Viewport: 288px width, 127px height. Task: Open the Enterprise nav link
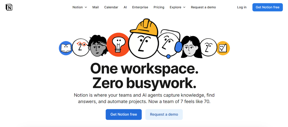pos(140,7)
